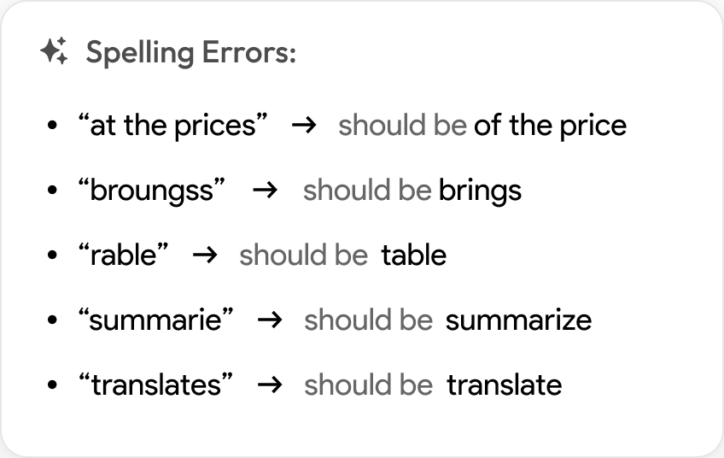Select the flagged word "translates"

tap(155, 385)
